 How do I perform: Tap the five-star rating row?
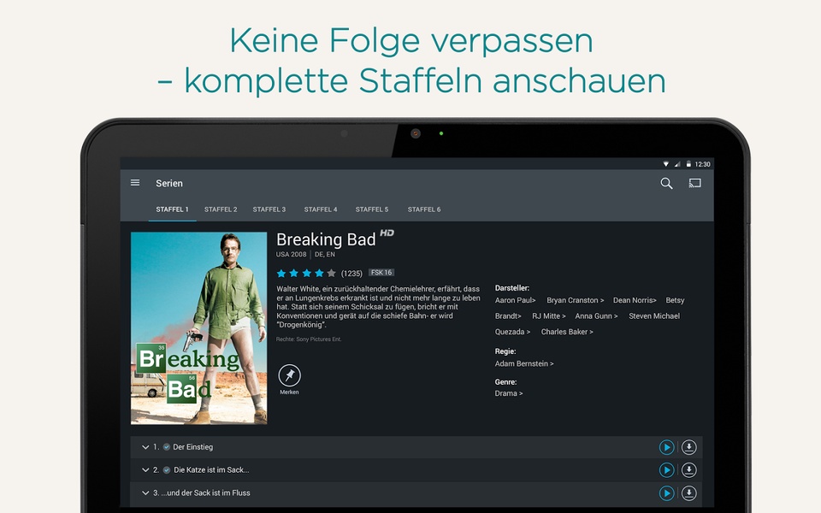[x=306, y=274]
